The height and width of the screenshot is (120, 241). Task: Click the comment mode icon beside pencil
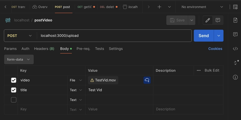pyautogui.click(x=218, y=20)
